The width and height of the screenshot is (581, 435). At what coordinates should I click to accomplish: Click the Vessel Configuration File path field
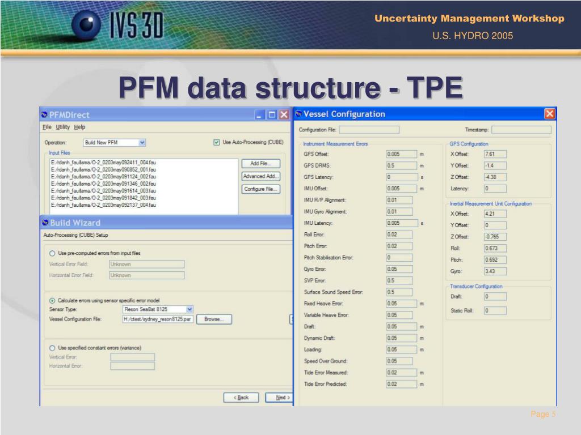tap(158, 319)
